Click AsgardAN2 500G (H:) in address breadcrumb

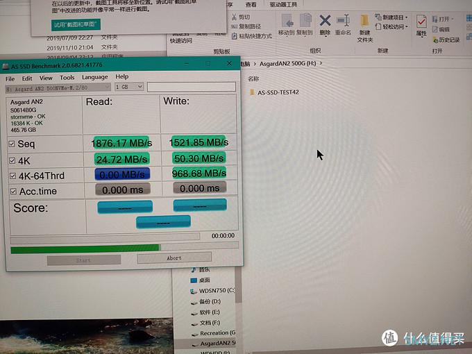coord(287,64)
